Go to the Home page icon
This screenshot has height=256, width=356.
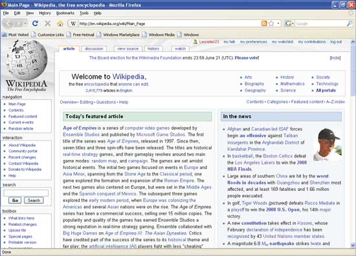click(60, 23)
